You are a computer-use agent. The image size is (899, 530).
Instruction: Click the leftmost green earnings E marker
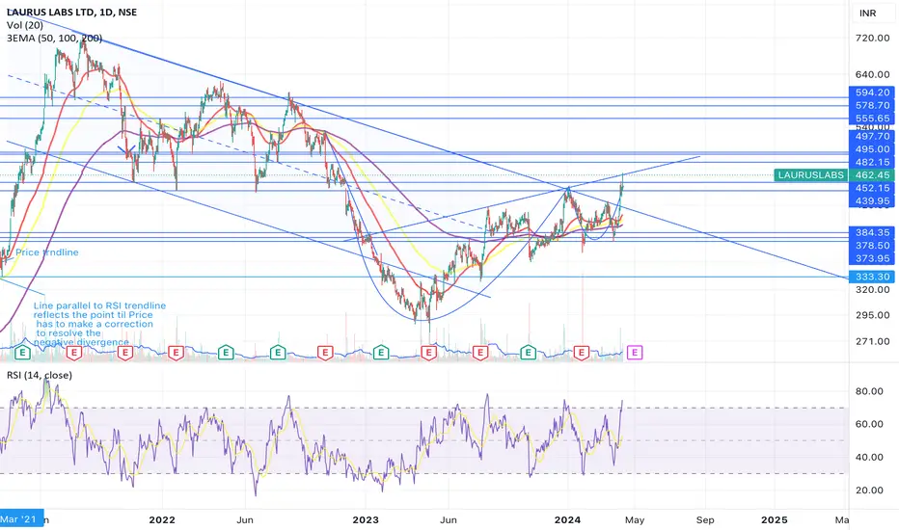coord(22,353)
